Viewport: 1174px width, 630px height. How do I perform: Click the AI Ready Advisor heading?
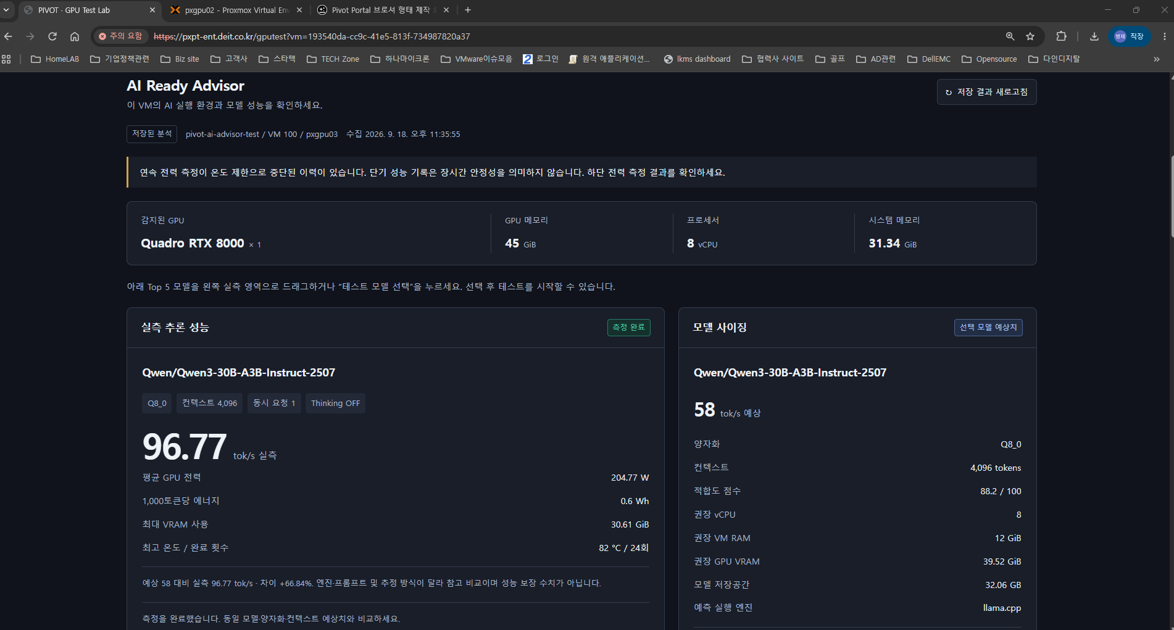[185, 86]
